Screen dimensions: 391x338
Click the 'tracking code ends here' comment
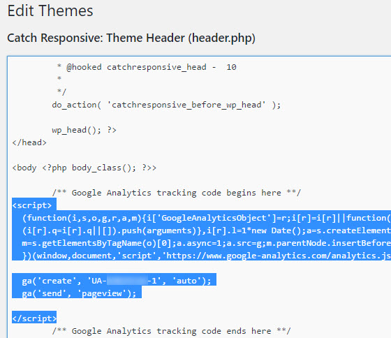171,331
